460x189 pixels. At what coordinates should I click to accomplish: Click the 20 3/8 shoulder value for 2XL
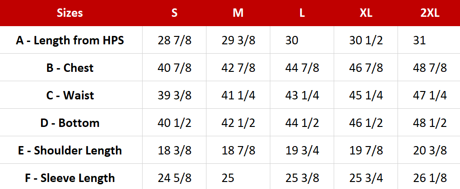click(430, 150)
